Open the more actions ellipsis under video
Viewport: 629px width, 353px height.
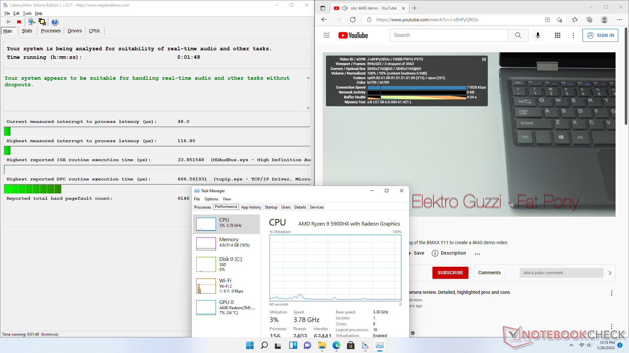(477, 253)
